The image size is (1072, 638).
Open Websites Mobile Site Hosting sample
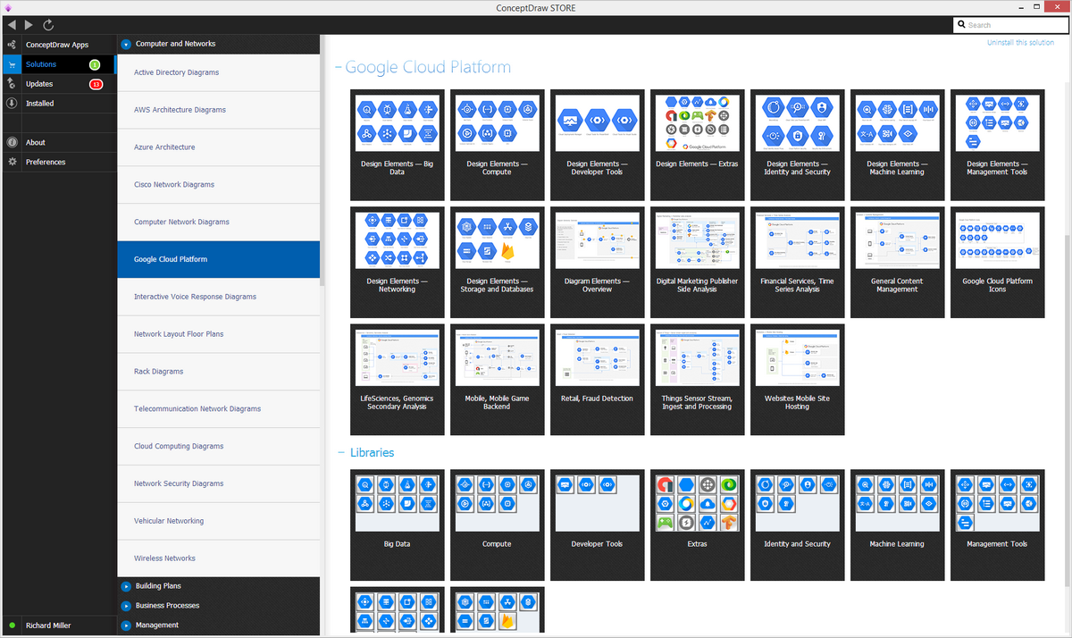798,379
